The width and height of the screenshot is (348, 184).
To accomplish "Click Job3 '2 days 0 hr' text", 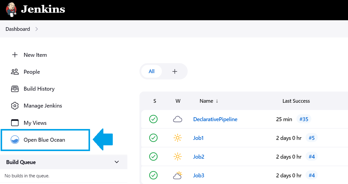I will 289,176.
